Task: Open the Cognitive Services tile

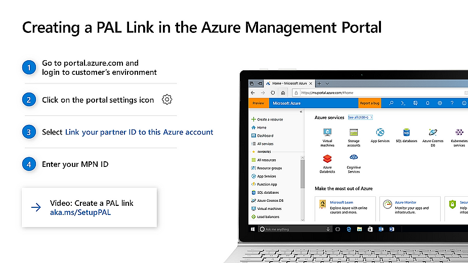Action: click(x=354, y=164)
